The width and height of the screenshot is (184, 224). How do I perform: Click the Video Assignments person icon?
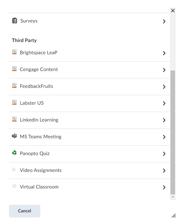tap(15, 170)
